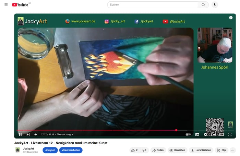Open the video info card icon
Image resolution: width=240 pixels, height=156 pixels.
pyautogui.click(x=231, y=18)
